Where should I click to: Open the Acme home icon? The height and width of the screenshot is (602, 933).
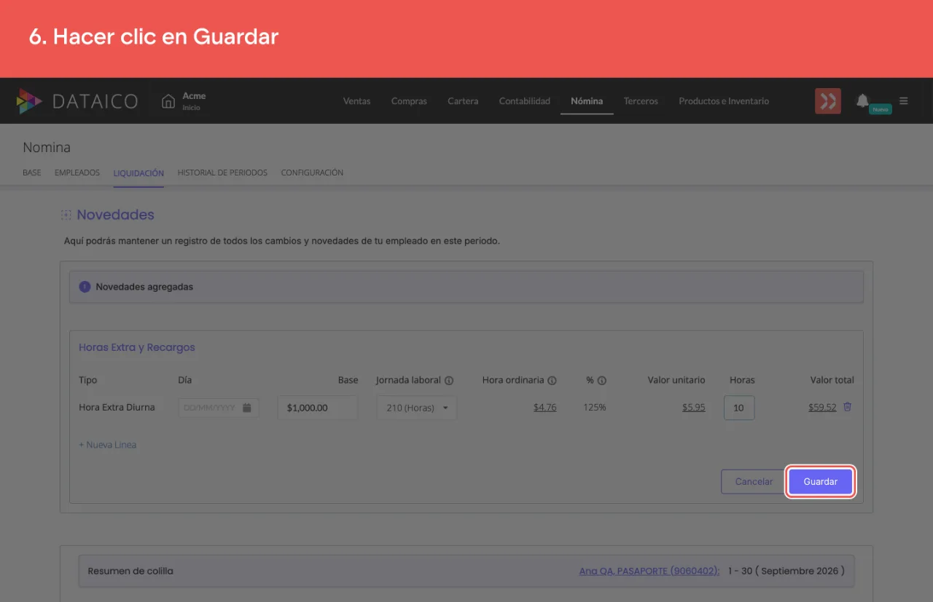[x=168, y=101]
